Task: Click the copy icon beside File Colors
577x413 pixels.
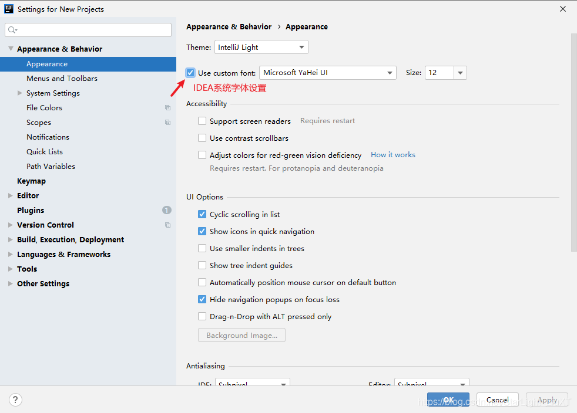Action: 168,108
